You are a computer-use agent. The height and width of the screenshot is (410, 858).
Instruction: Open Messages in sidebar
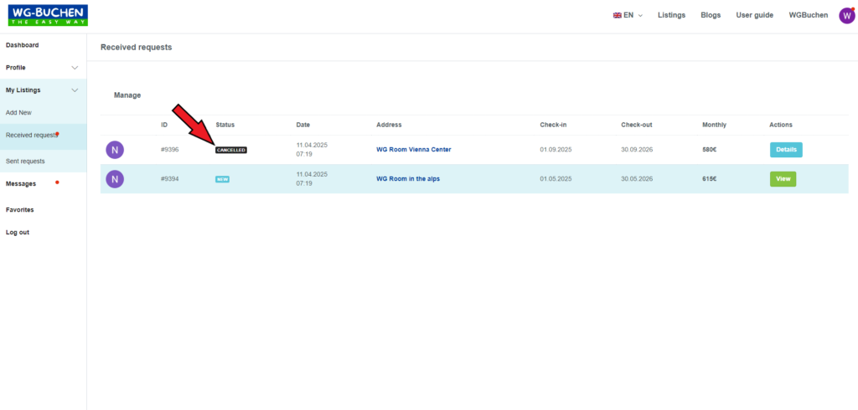click(x=21, y=184)
